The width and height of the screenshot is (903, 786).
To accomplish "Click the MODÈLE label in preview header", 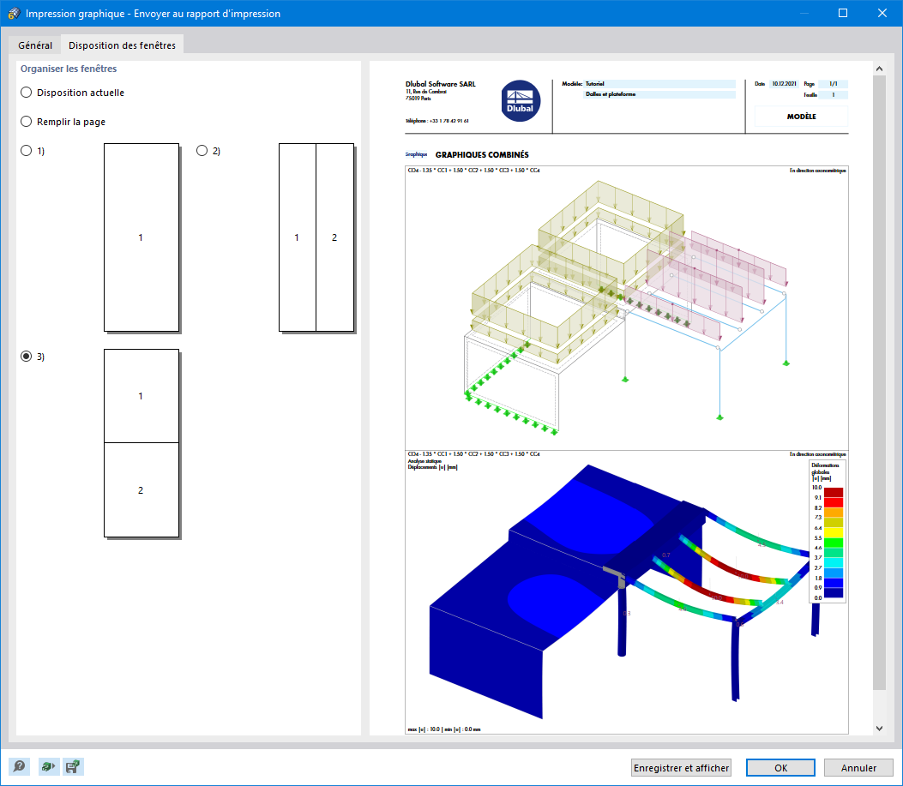I will click(802, 117).
